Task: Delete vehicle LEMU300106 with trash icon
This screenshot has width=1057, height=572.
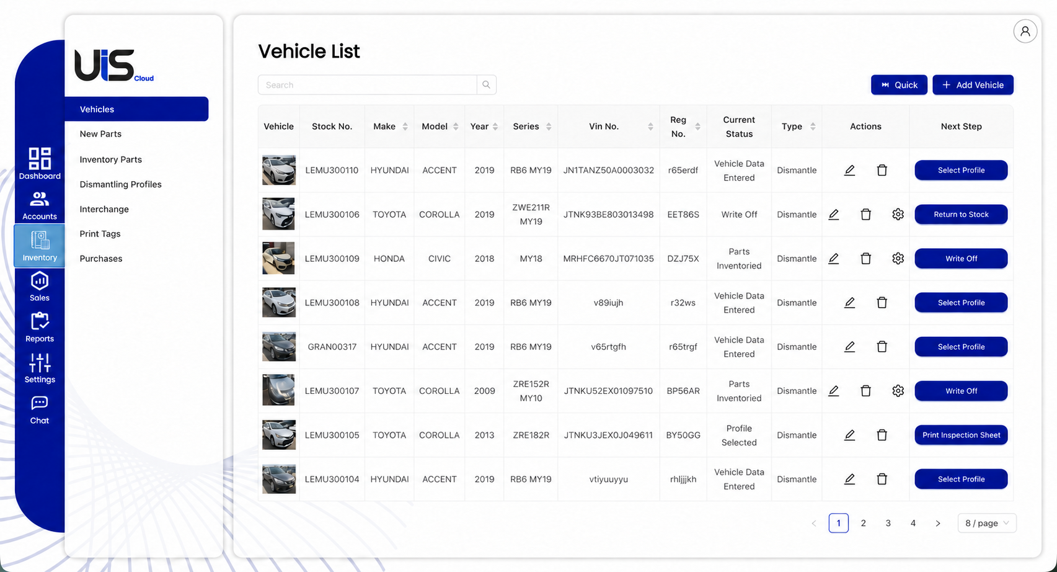Action: tap(866, 215)
